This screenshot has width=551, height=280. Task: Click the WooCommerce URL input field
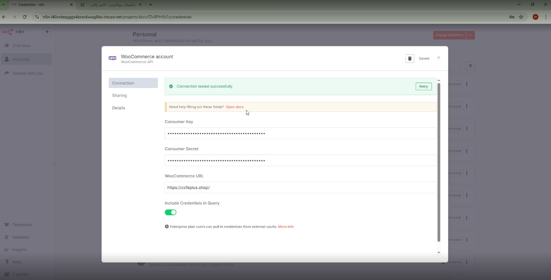pos(300,188)
